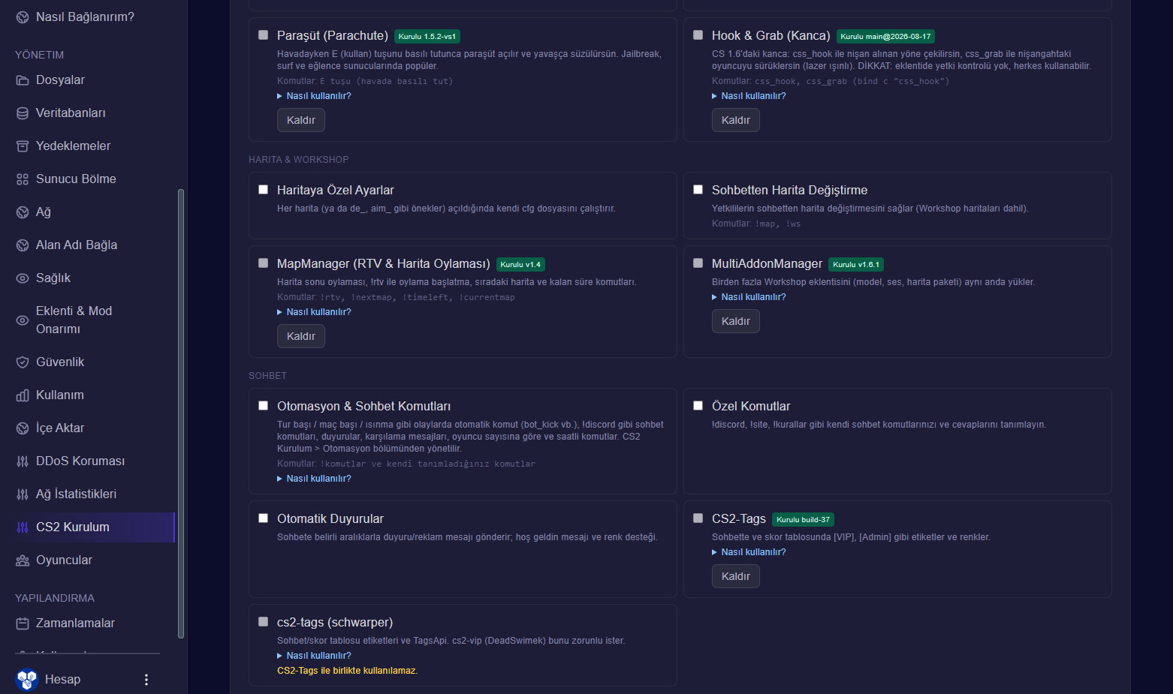The height and width of the screenshot is (694, 1173).
Task: Expand 'Nasıl kullanılır?' under Paraşüt (Parachute)
Action: (x=314, y=96)
